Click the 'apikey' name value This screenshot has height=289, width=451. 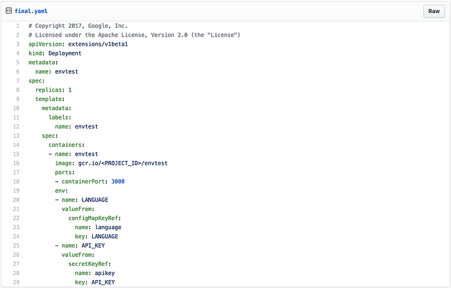[105, 273]
